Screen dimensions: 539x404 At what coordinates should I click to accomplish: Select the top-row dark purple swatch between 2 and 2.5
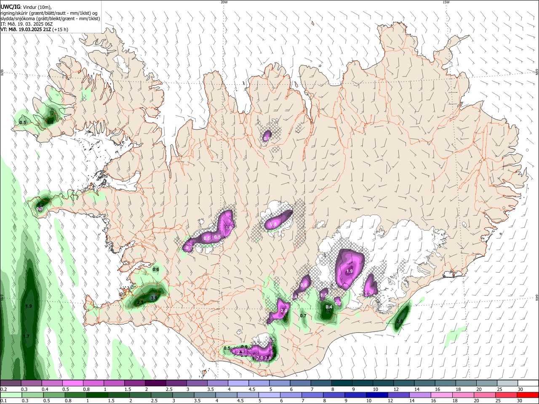click(x=155, y=383)
